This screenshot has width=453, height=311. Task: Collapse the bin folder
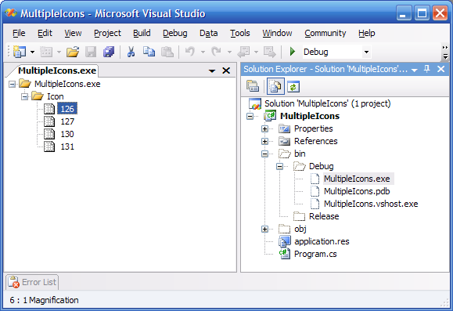(x=264, y=154)
